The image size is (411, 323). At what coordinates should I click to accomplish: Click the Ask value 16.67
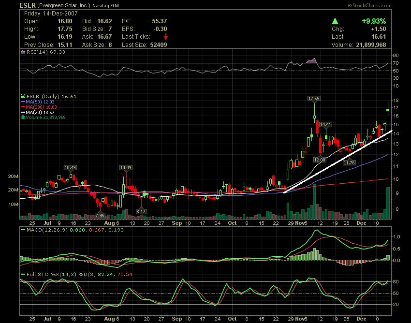(x=104, y=37)
